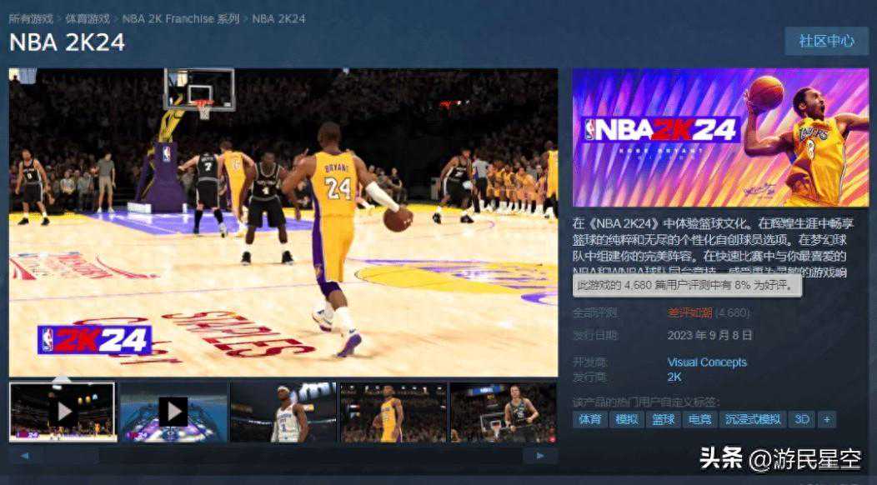The image size is (877, 485).
Task: Select the 体育 tag
Action: (x=589, y=419)
